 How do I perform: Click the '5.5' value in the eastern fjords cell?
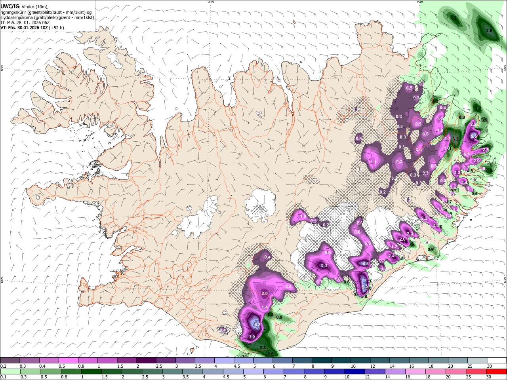(x=474, y=136)
